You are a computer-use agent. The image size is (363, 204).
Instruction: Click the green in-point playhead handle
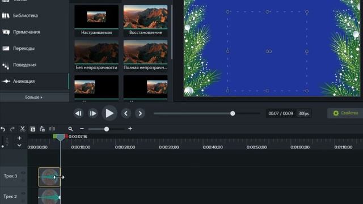click(54, 136)
